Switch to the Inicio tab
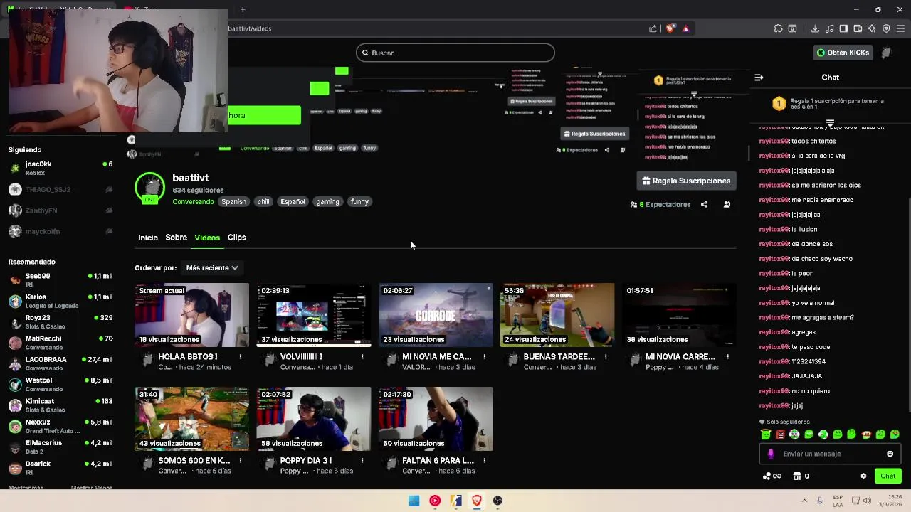911x512 pixels. pyautogui.click(x=148, y=238)
